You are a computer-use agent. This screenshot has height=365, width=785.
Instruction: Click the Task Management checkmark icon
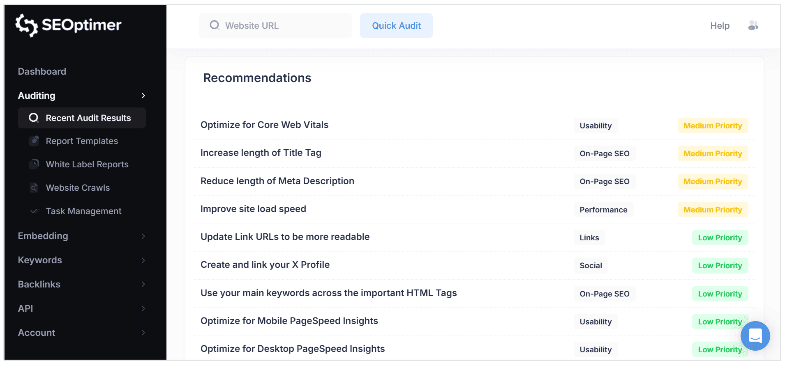click(x=34, y=211)
